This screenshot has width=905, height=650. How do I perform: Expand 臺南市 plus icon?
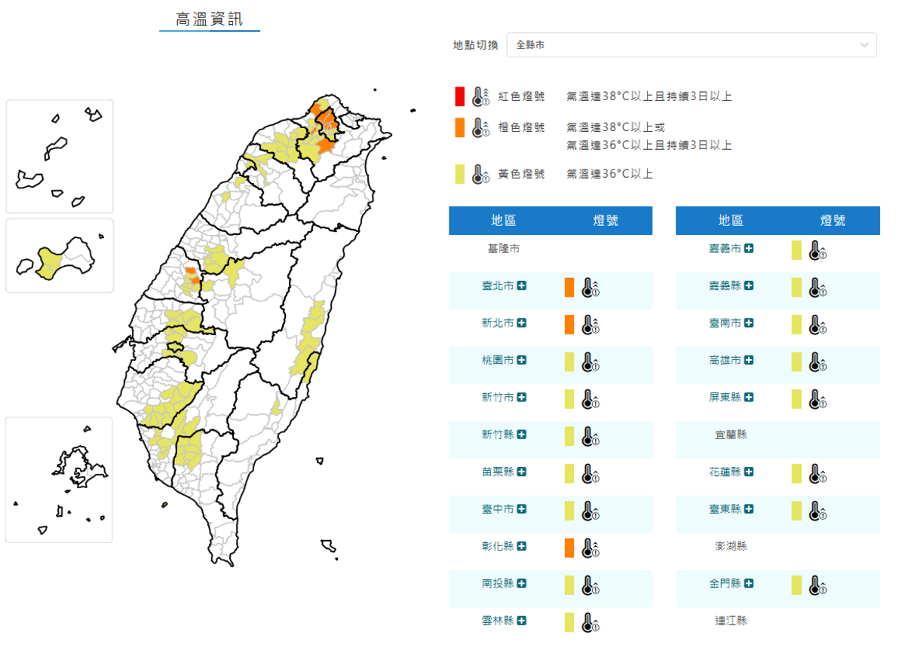[x=749, y=322]
